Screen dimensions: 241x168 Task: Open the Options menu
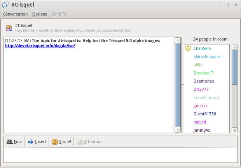(x=40, y=14)
